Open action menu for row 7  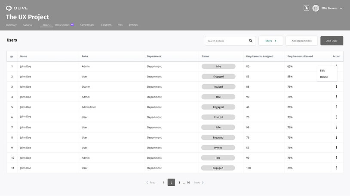[x=337, y=127]
